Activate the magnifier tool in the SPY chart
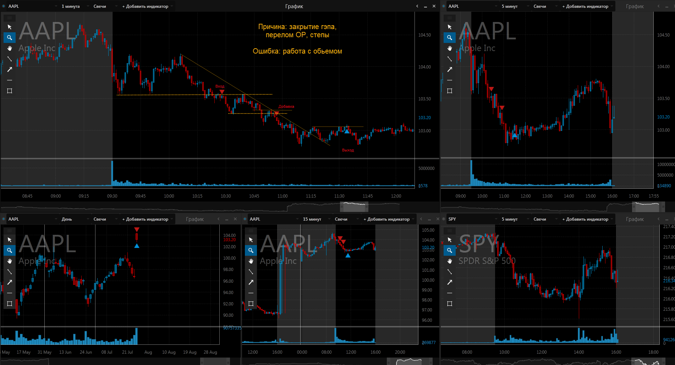The width and height of the screenshot is (675, 365). point(450,250)
